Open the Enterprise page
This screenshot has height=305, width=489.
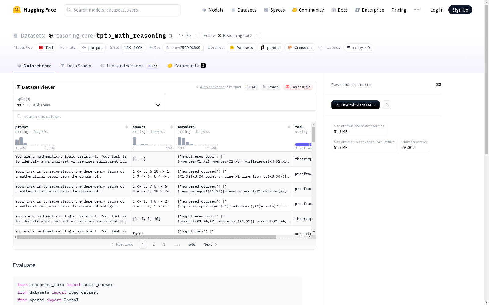(x=370, y=10)
